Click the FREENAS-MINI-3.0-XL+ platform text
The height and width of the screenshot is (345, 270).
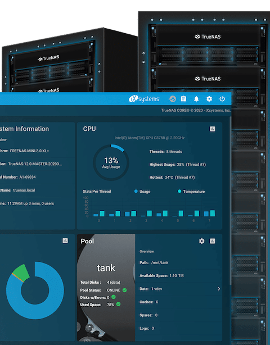pos(29,151)
